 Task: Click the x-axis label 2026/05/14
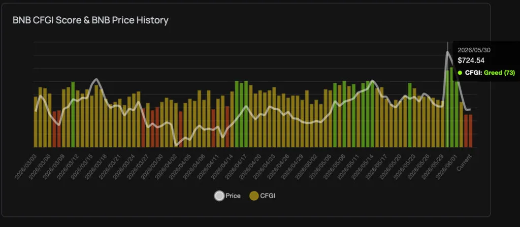[x=363, y=167]
